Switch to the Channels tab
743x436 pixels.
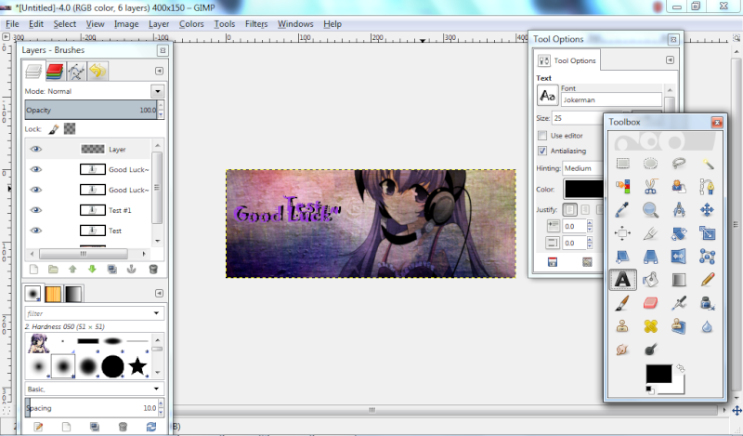click(55, 72)
